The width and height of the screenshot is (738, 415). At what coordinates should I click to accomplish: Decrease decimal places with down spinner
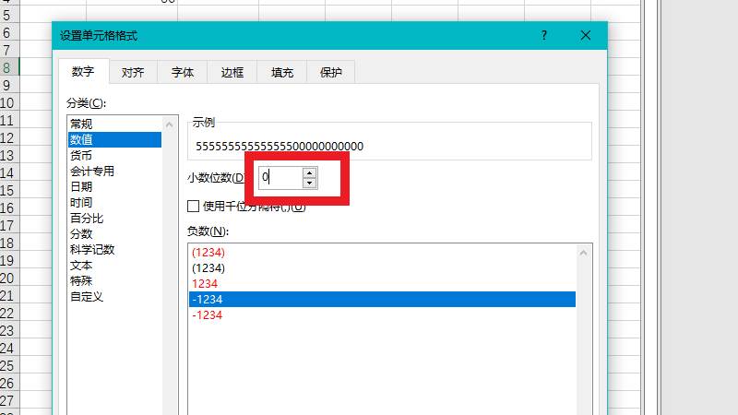(309, 183)
